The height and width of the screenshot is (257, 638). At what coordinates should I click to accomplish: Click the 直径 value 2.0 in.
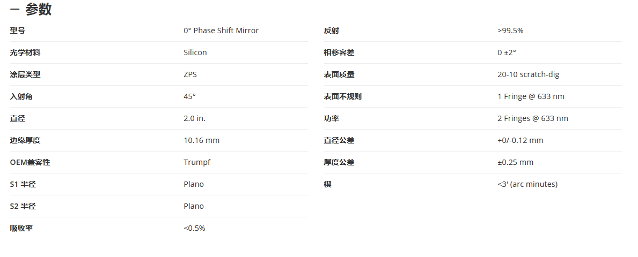click(x=194, y=118)
